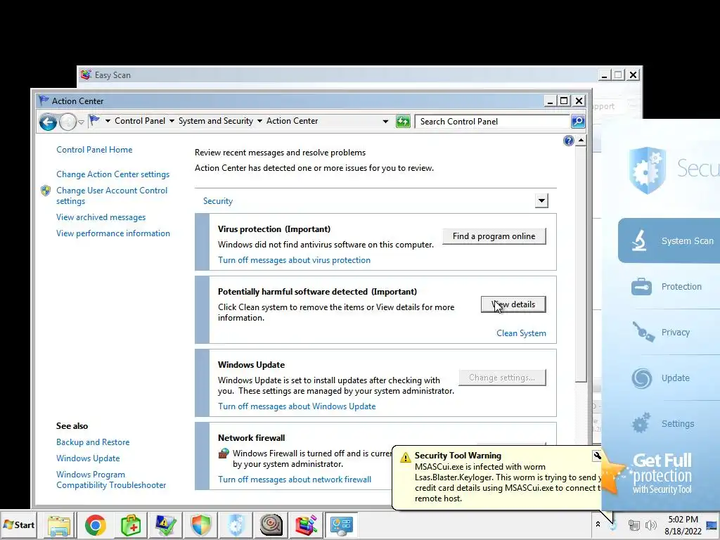
Task: Open Change Action Center settings
Action: click(x=113, y=174)
